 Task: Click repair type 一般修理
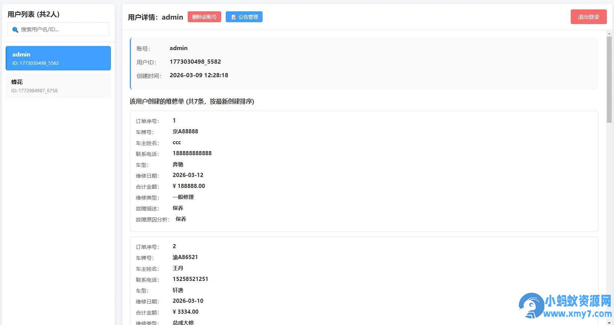click(x=183, y=197)
